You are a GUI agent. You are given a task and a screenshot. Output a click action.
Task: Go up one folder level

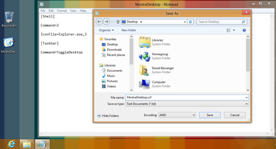click(x=118, y=22)
